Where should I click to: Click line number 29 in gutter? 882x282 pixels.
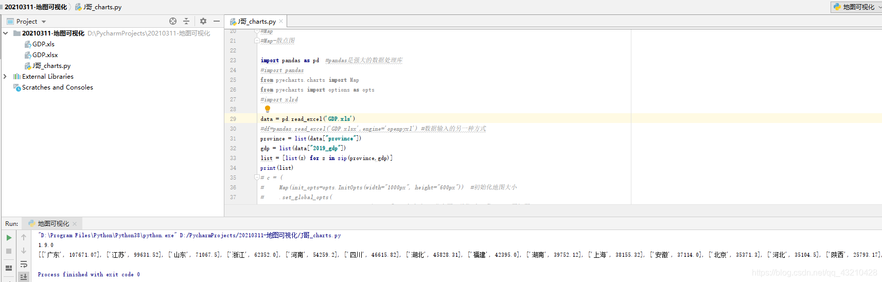[x=233, y=119]
